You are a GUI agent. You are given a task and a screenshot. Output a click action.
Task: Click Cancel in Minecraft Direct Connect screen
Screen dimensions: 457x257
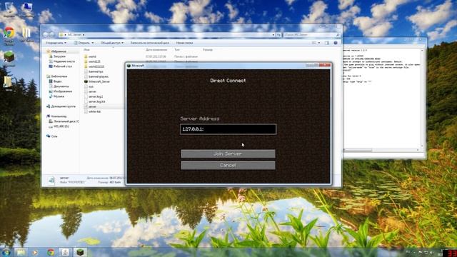tap(228, 165)
